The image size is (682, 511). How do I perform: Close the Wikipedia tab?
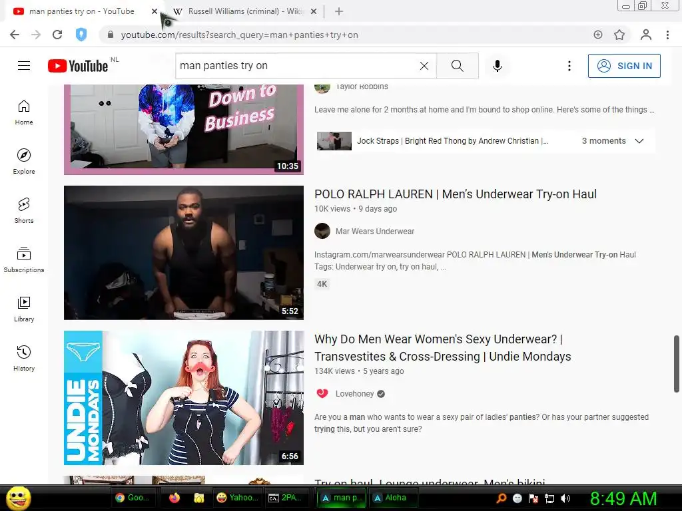click(314, 12)
